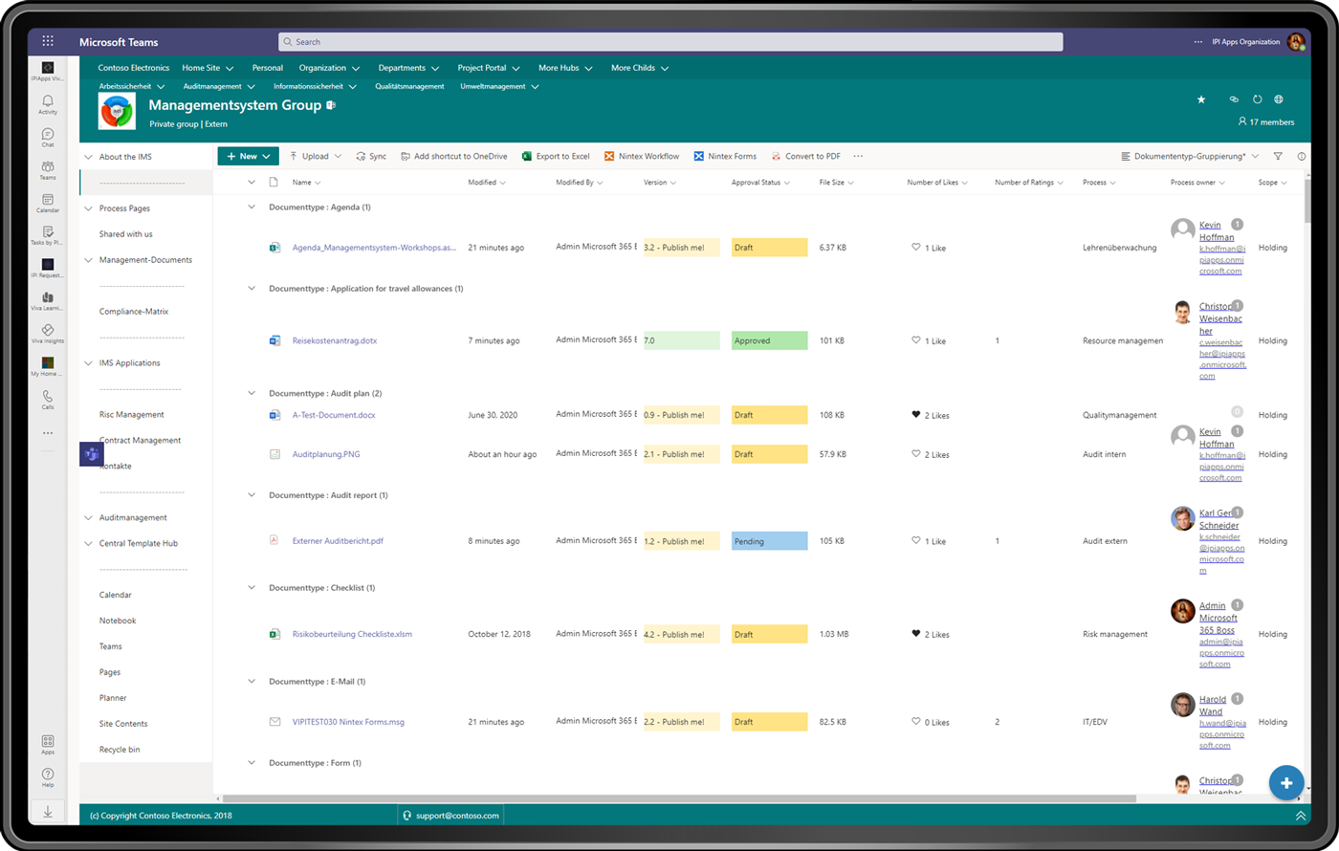This screenshot has height=851, width=1339.
Task: Click Draft status of Auditplanung.PNG
Action: (769, 454)
